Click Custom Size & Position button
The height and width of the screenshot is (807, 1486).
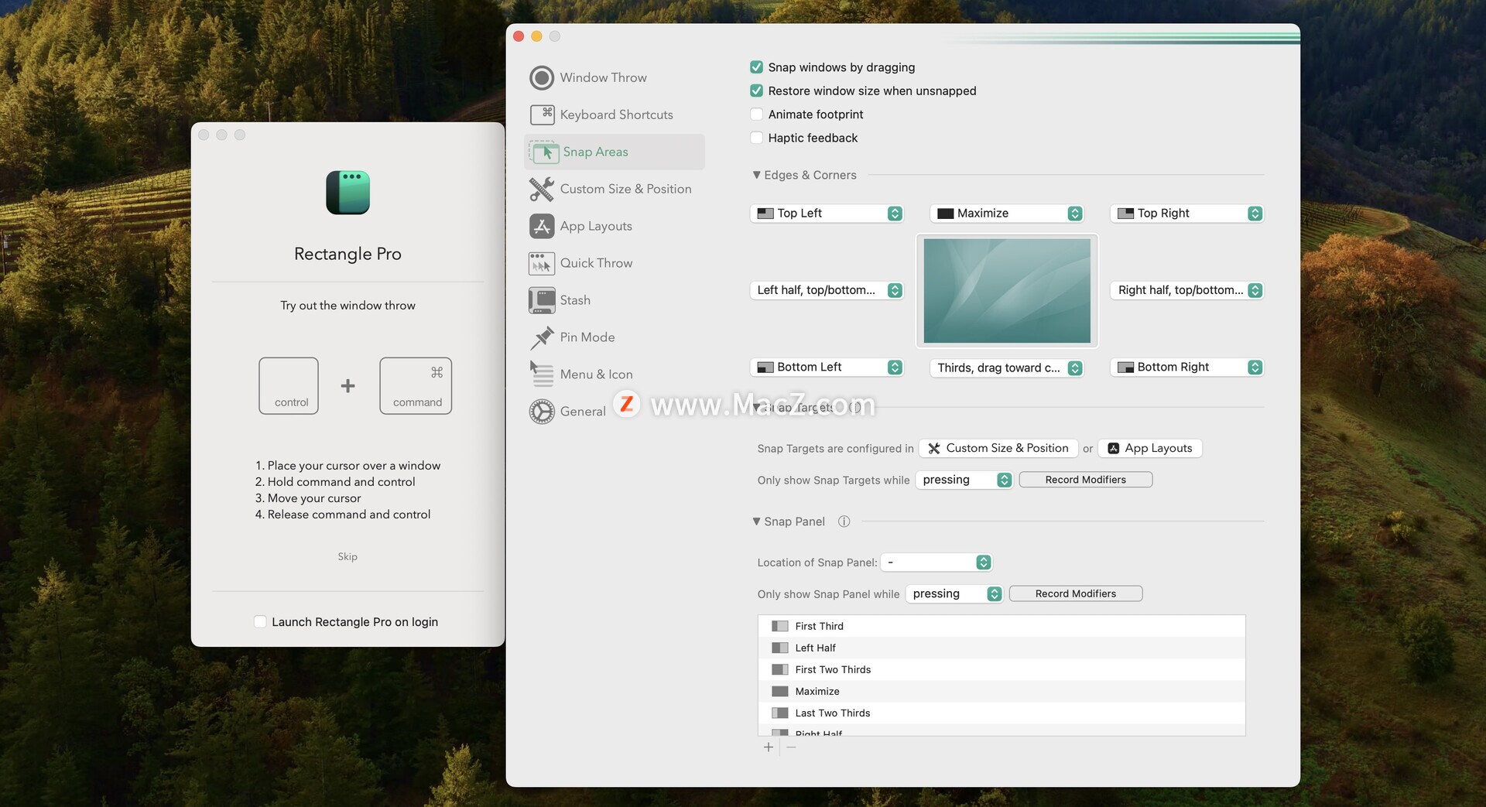click(x=998, y=448)
